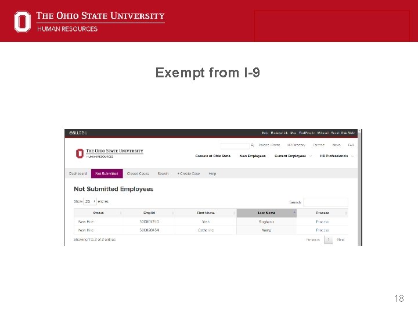Click the + Create Case tab

point(189,173)
